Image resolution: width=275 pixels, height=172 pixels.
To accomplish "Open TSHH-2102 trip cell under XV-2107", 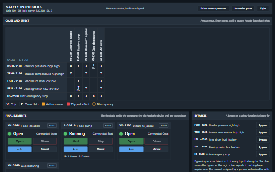I will (86, 74).
